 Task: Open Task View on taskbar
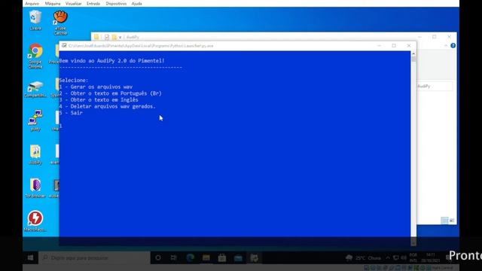[x=174, y=257]
